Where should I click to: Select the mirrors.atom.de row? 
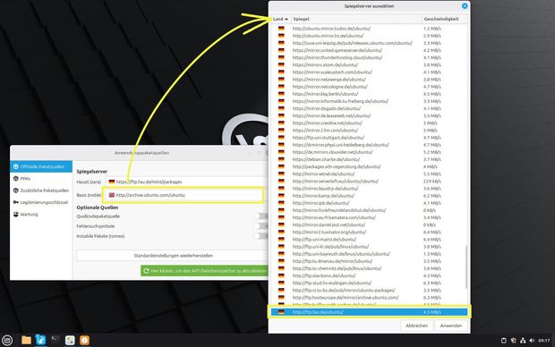click(369, 64)
